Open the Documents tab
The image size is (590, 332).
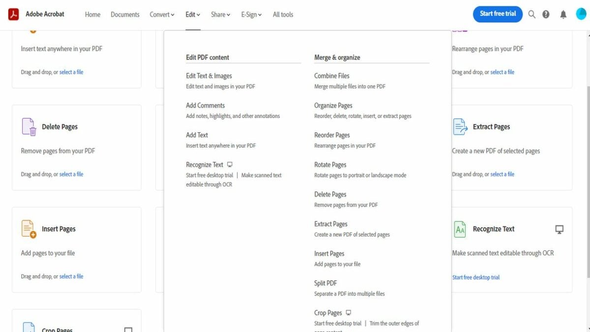[125, 14]
